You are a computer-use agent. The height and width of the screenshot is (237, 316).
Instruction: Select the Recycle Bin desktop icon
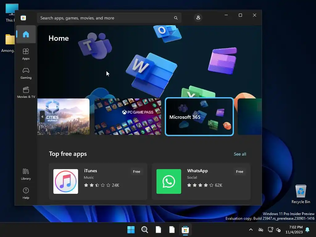pos(301,194)
